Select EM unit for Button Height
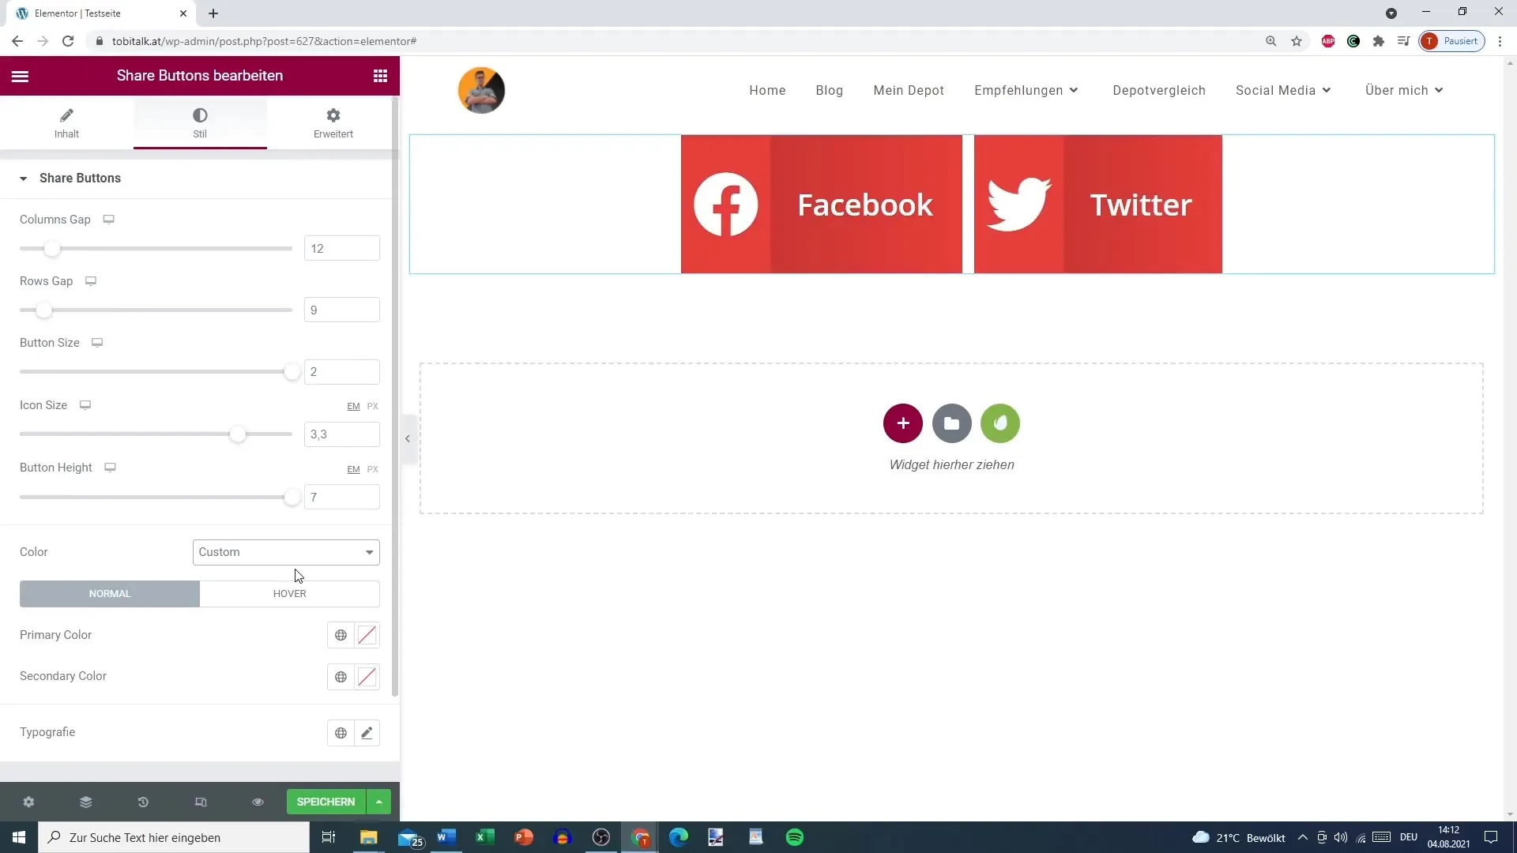Image resolution: width=1517 pixels, height=853 pixels. point(353,469)
